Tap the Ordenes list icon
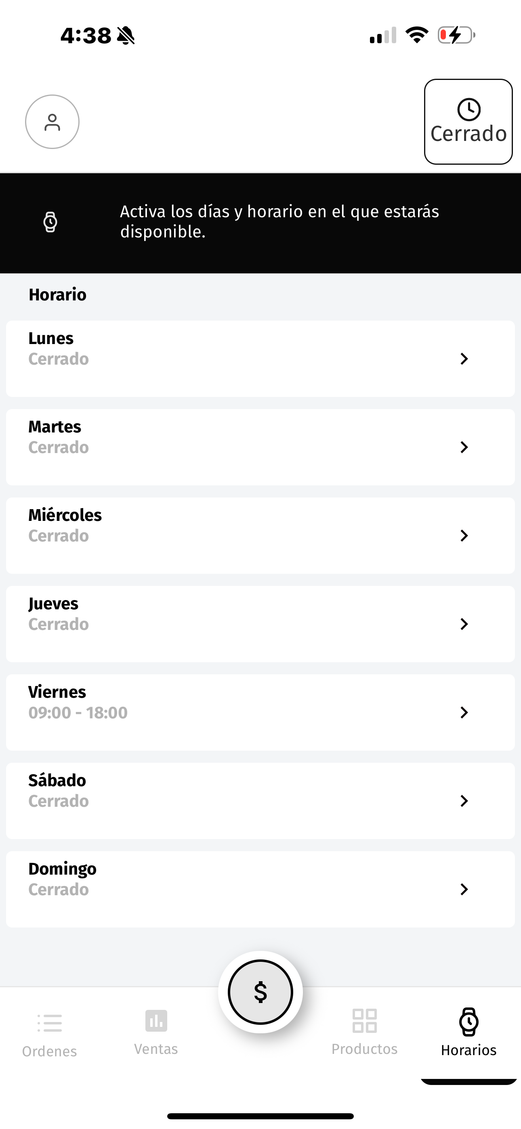This screenshot has width=521, height=1129. coord(50,1023)
